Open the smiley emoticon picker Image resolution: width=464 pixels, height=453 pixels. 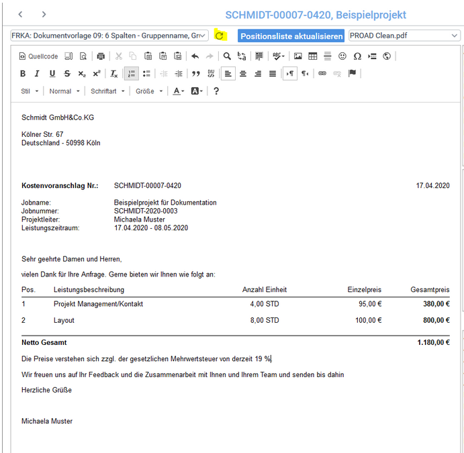pos(342,56)
